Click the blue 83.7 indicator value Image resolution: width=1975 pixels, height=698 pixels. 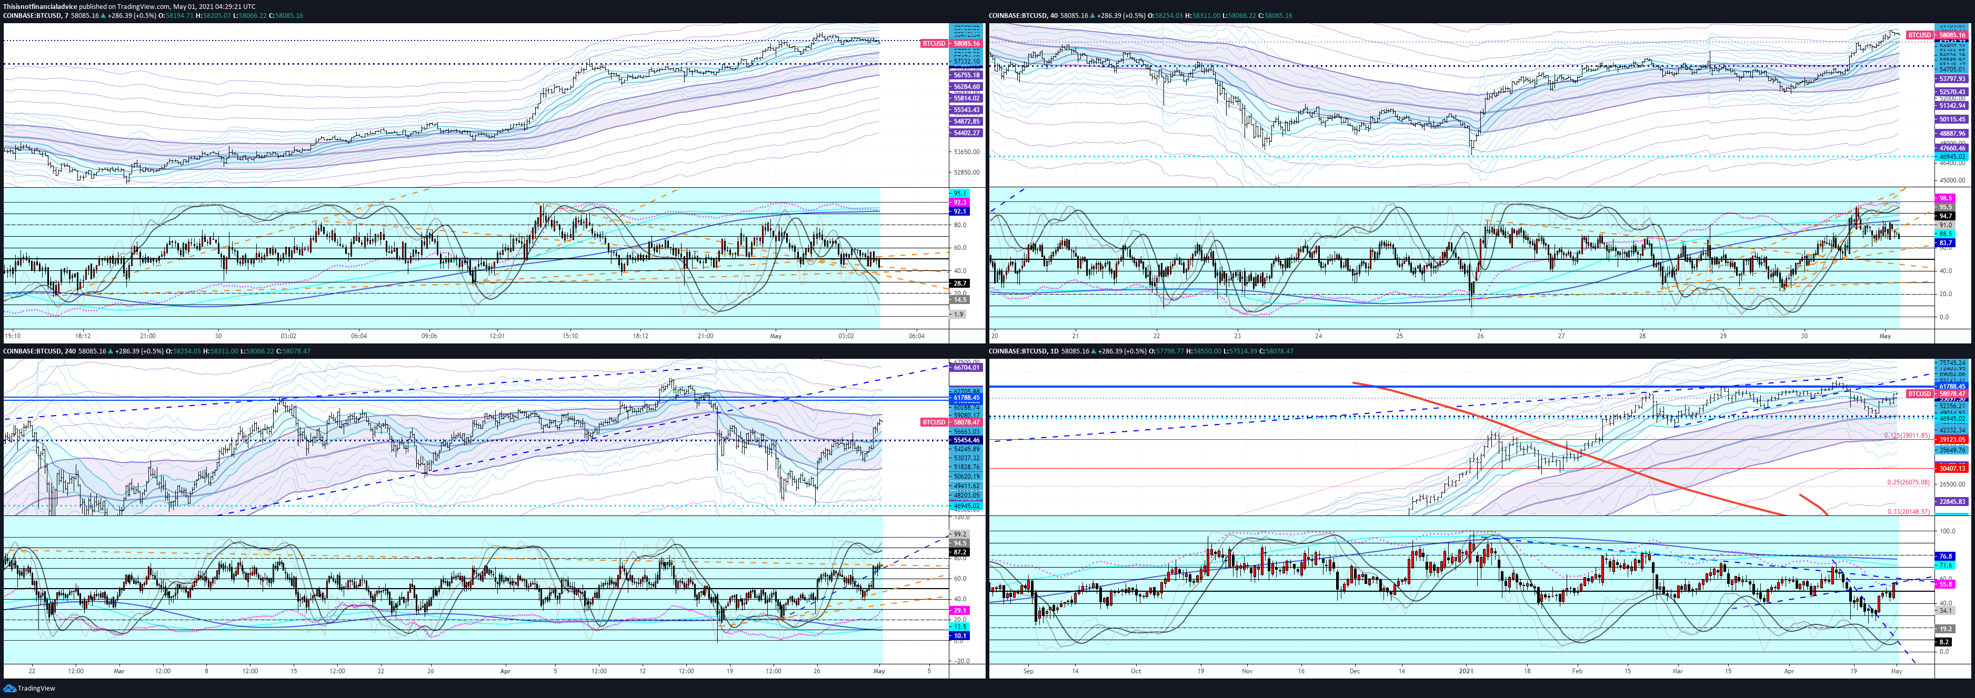[x=1946, y=243]
